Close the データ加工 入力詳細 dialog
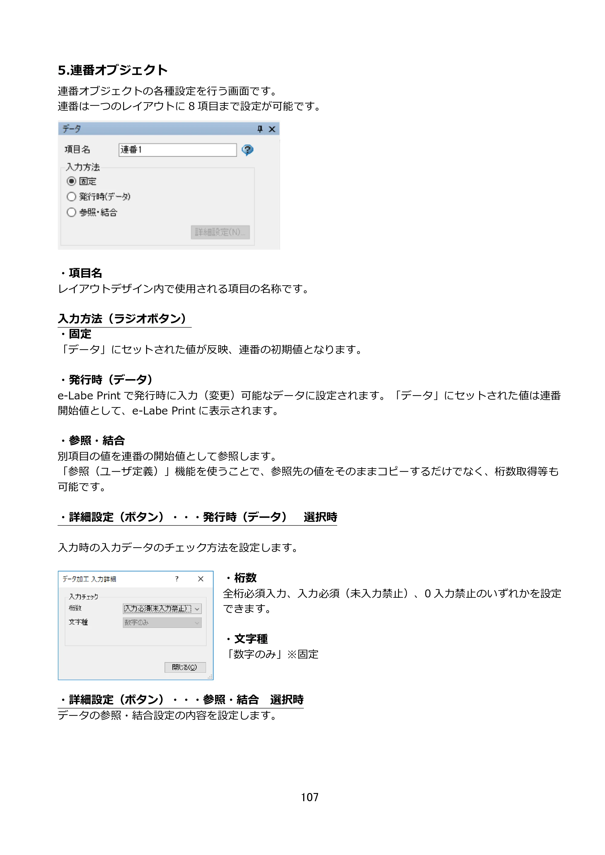This screenshot has width=605, height=855. click(201, 579)
